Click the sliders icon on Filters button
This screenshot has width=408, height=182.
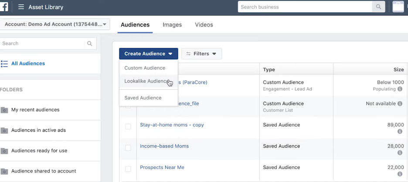point(188,54)
